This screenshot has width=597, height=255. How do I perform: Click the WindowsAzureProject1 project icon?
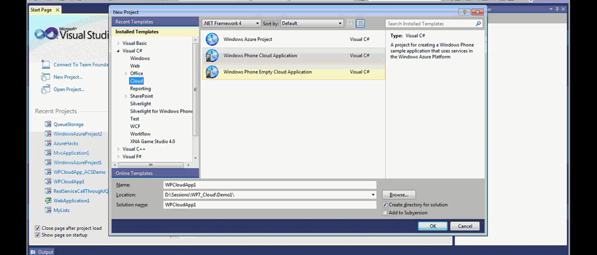coord(48,162)
